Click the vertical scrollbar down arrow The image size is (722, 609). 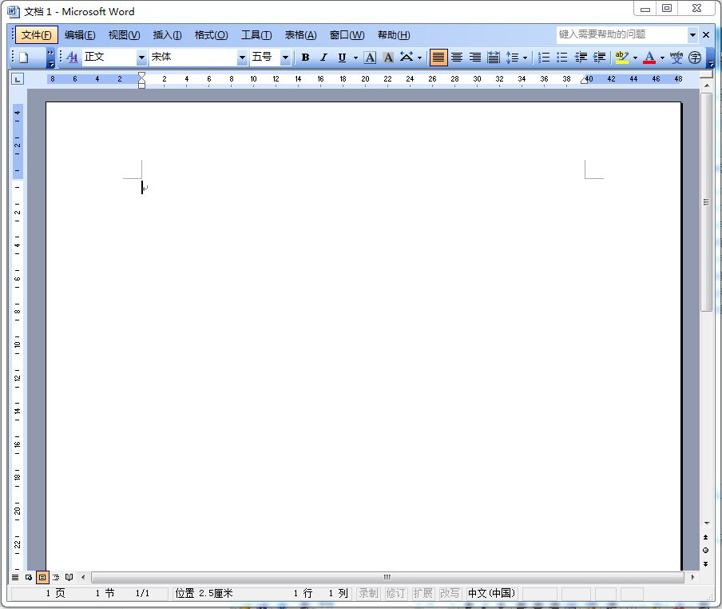pos(706,523)
